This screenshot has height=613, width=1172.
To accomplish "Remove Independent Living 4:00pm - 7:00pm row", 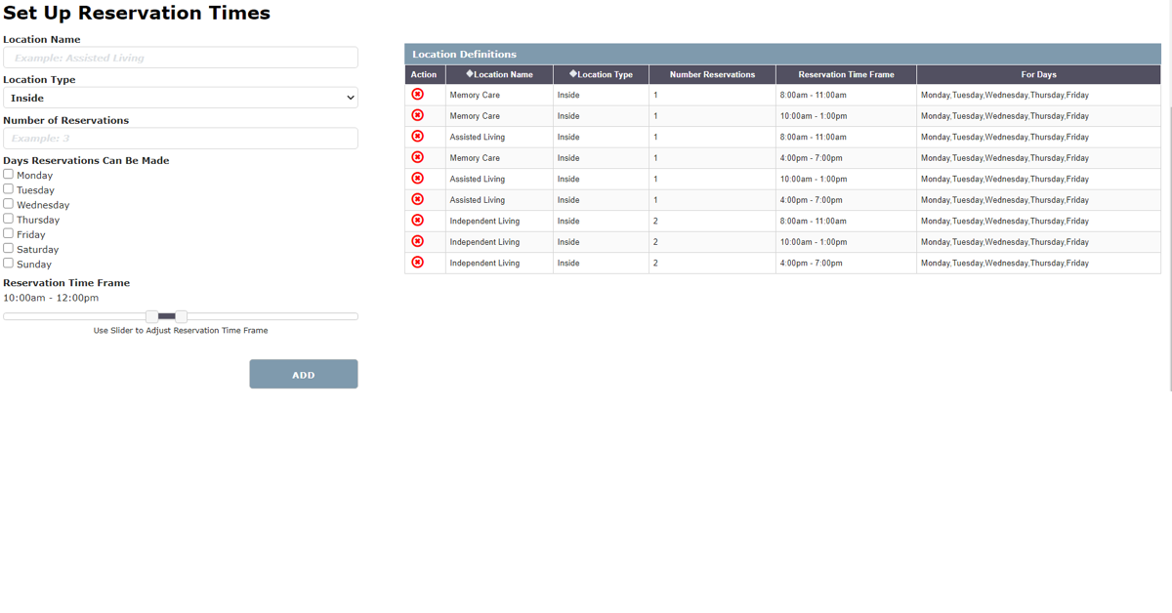I will coord(418,263).
